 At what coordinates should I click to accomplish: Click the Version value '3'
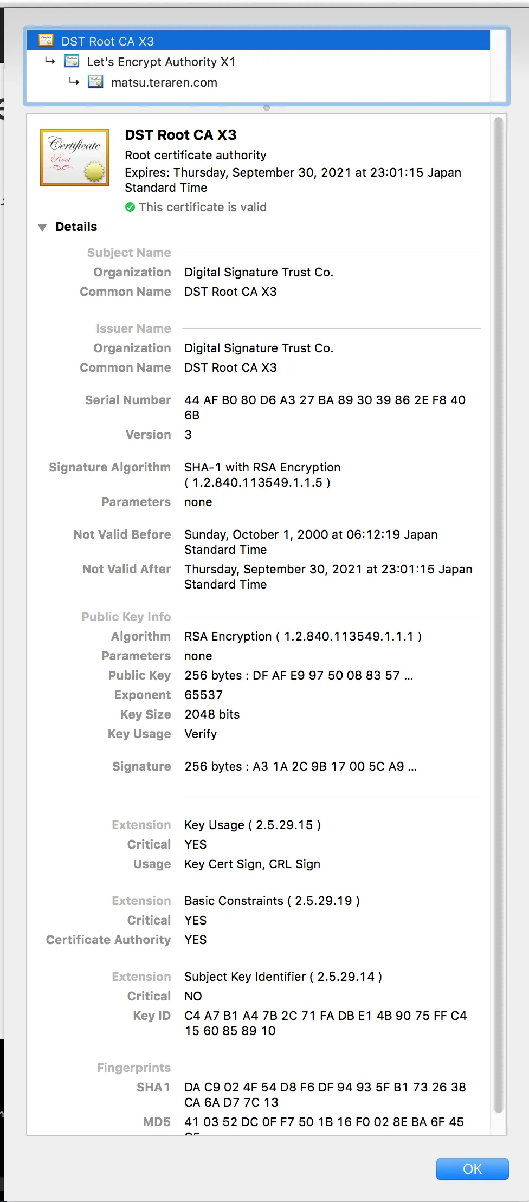(188, 435)
